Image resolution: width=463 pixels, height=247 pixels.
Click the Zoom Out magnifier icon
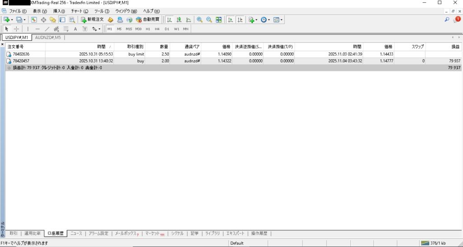pyautogui.click(x=209, y=19)
